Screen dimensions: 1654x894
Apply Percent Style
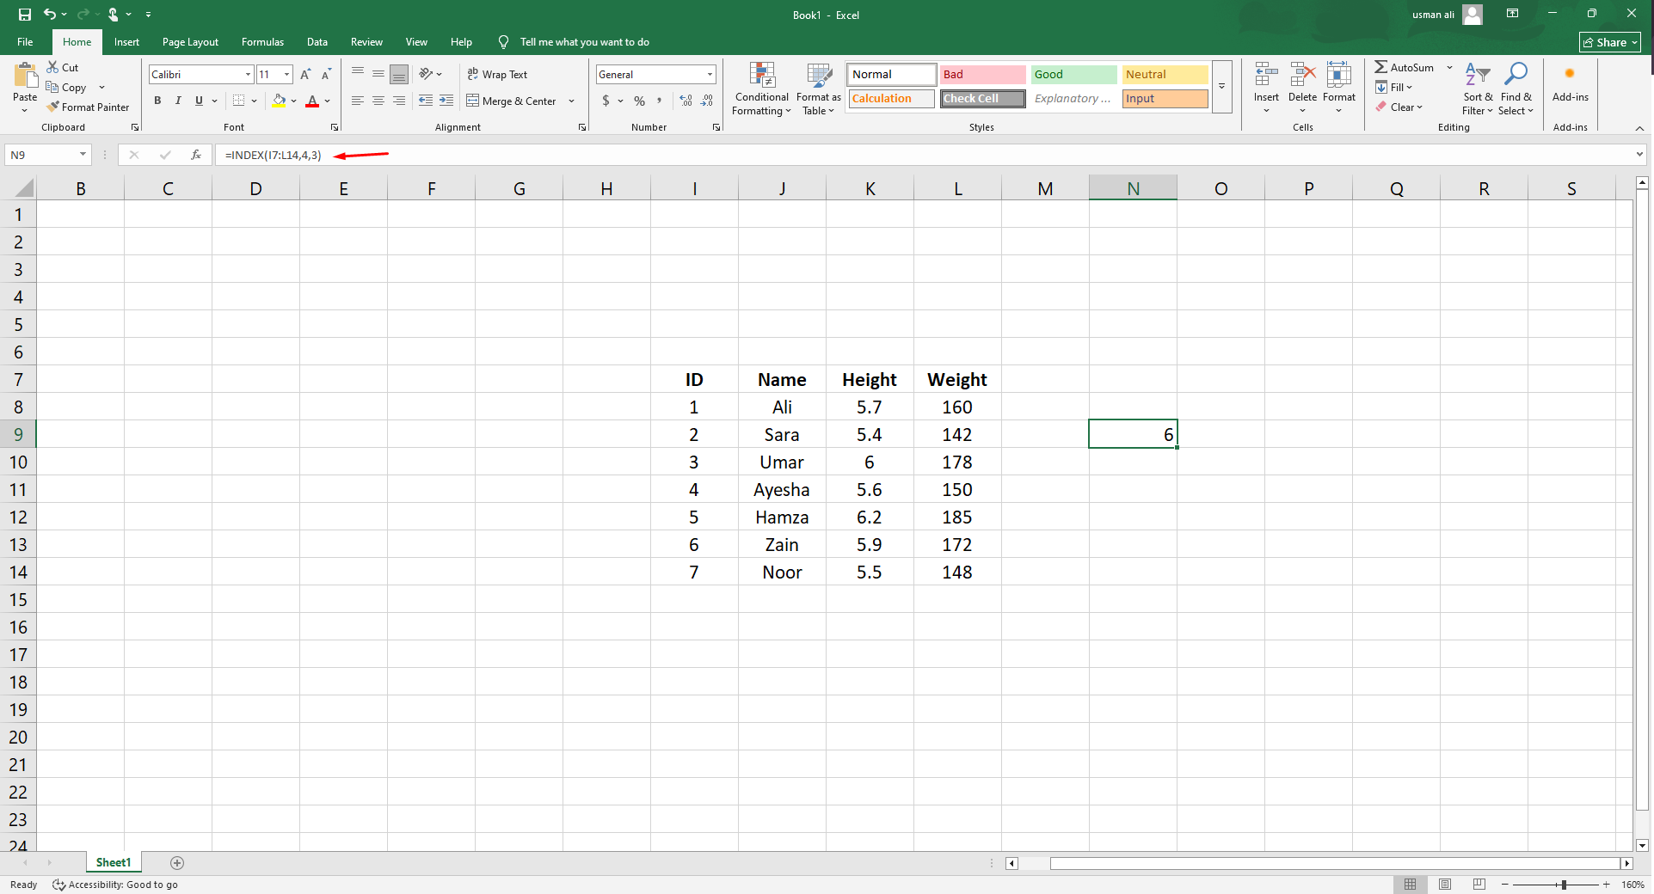point(639,101)
